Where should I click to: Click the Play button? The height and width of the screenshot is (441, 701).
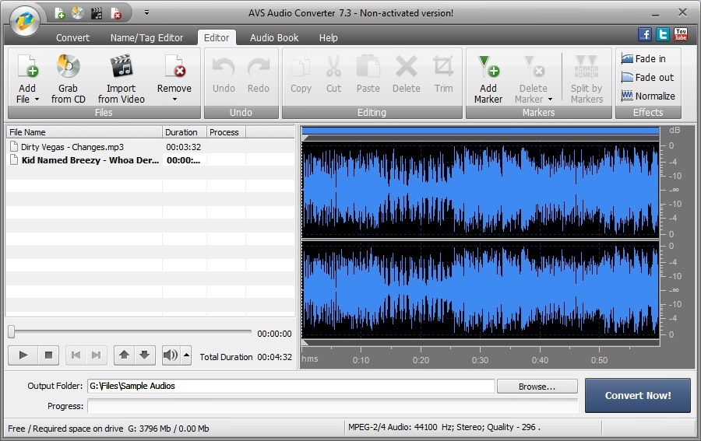click(23, 355)
